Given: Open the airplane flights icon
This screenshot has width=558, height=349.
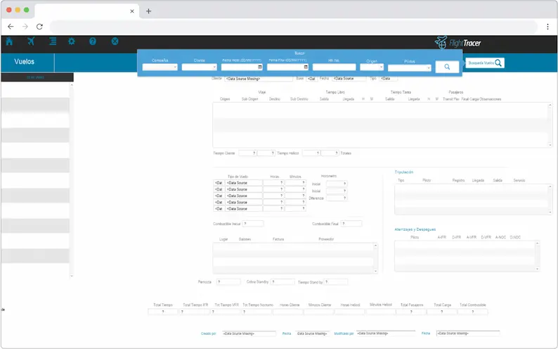Looking at the screenshot, I should click(31, 42).
